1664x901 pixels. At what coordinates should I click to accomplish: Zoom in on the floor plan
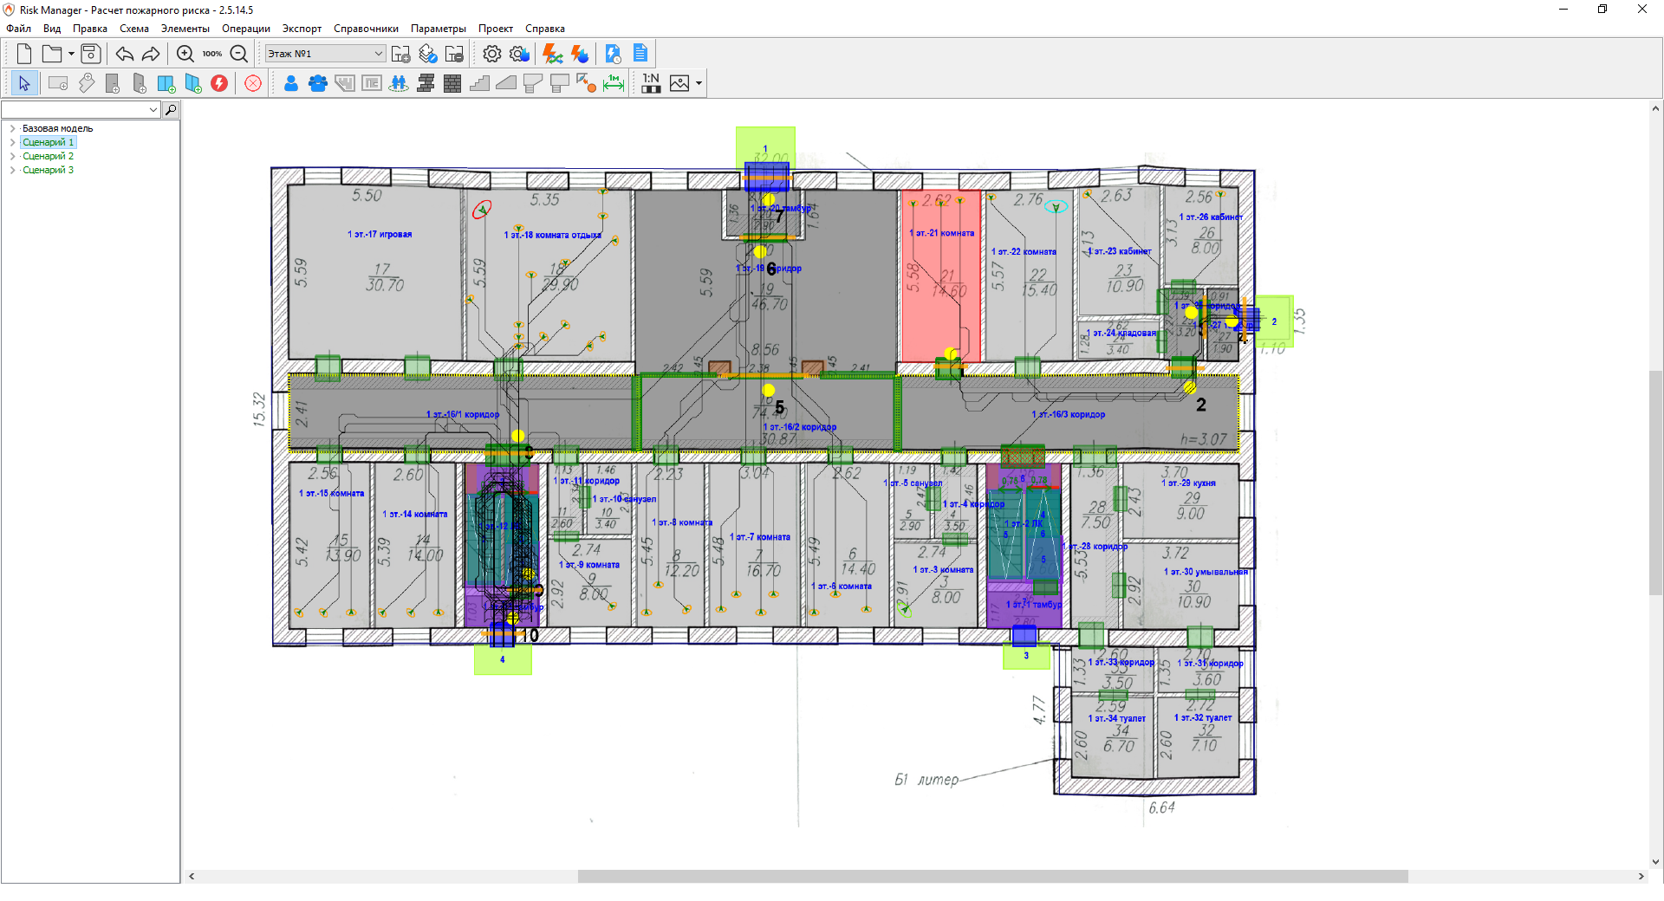185,54
